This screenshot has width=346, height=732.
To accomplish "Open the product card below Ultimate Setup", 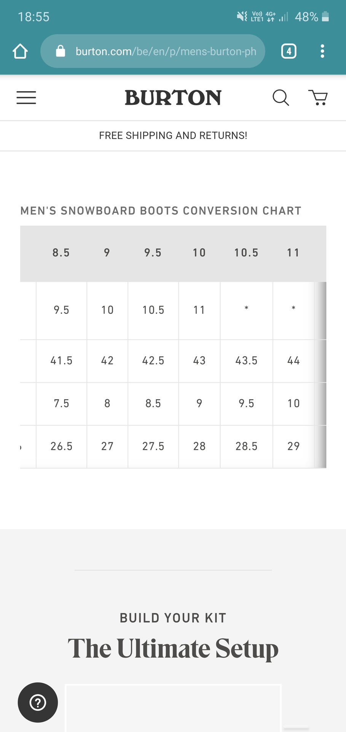I will (173, 708).
